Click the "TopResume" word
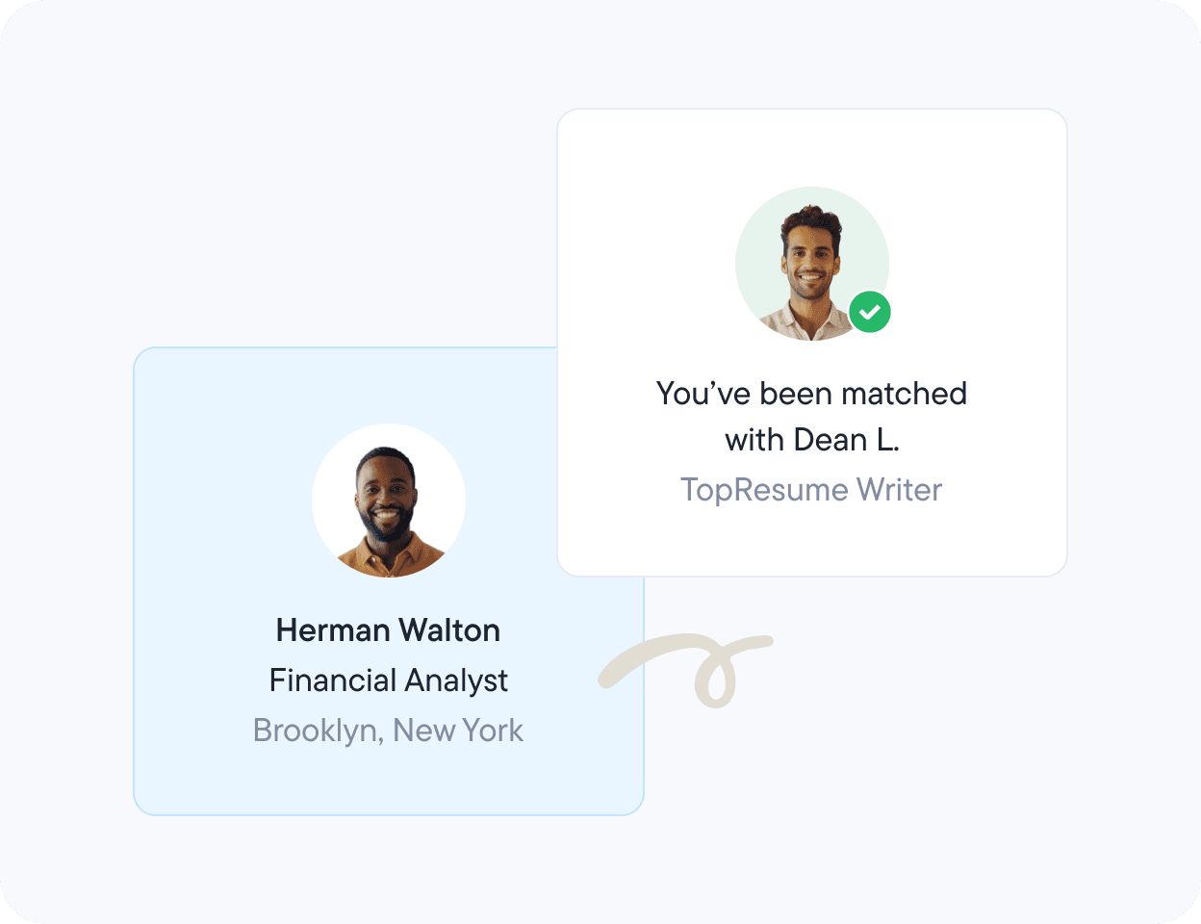 pos(764,490)
